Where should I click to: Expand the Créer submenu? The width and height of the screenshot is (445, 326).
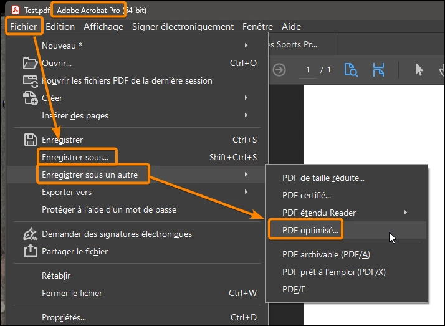coord(137,98)
